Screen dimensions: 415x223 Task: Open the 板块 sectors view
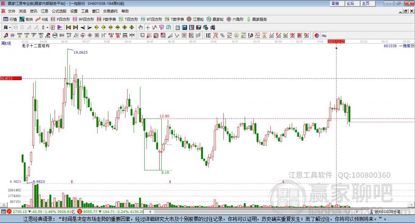26,19
